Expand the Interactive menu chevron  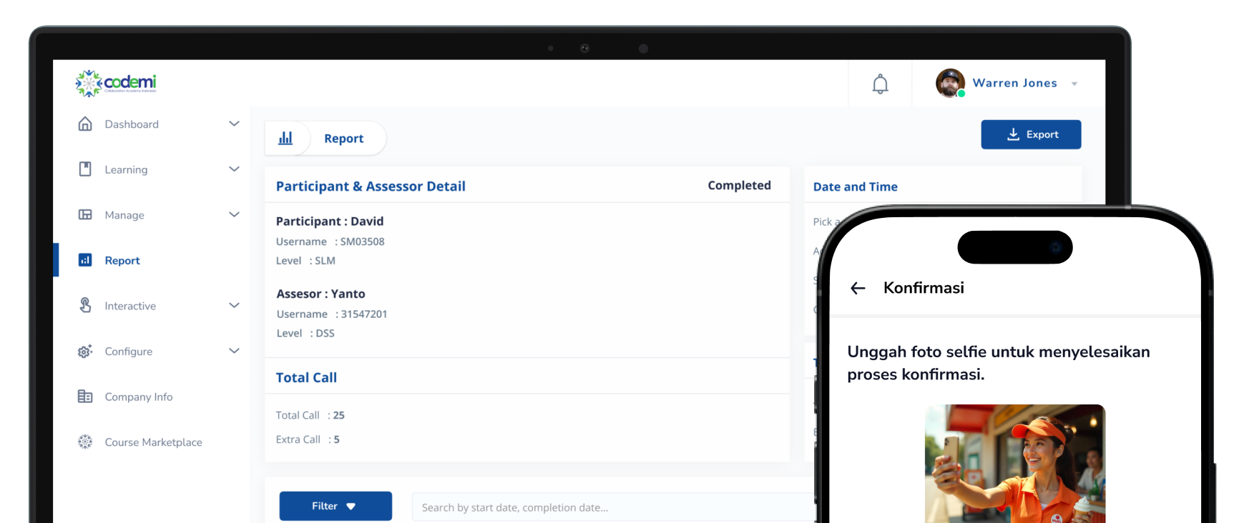[x=234, y=305]
